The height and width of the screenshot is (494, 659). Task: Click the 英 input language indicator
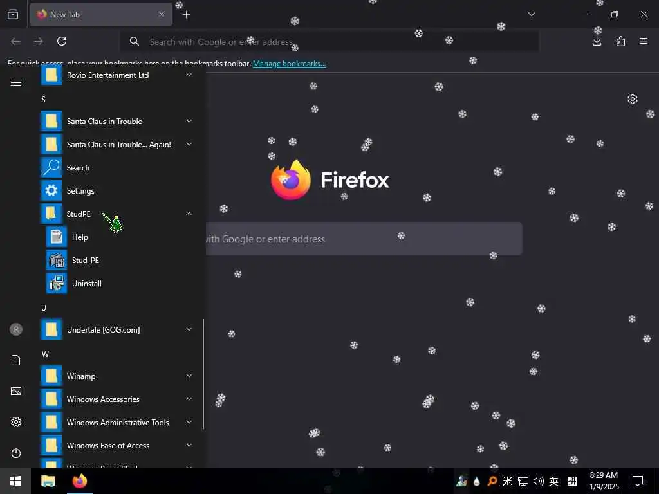(x=554, y=481)
